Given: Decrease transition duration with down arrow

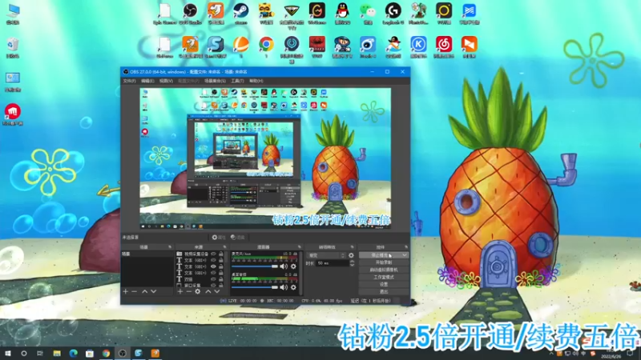Looking at the screenshot, I should coord(353,266).
